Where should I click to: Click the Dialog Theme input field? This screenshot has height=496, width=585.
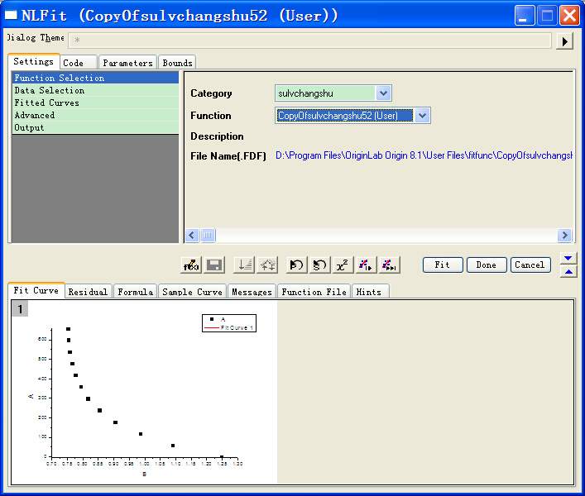coord(309,41)
